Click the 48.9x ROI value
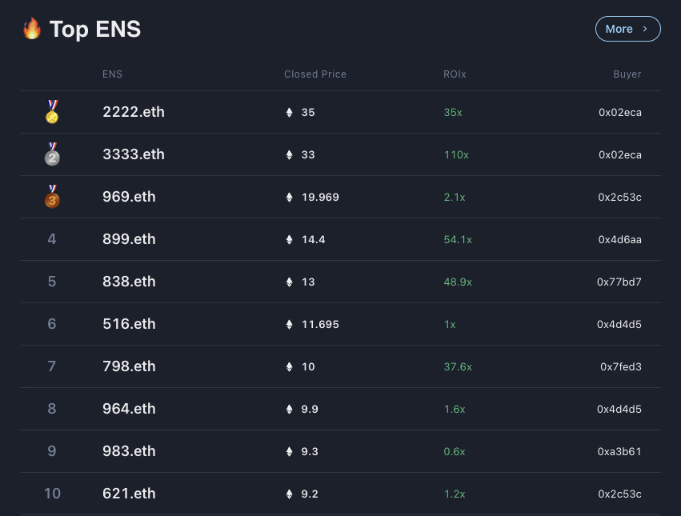Screen dimensions: 681x516 tap(458, 282)
